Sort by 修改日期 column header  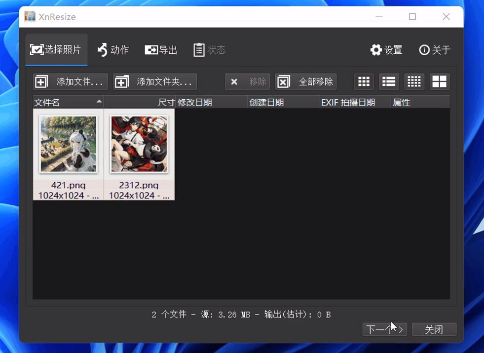[212, 102]
